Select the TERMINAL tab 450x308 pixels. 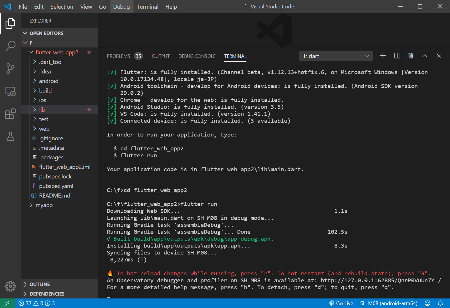click(x=235, y=56)
